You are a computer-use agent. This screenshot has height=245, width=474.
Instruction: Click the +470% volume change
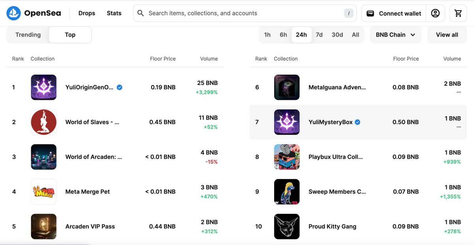pos(209,196)
